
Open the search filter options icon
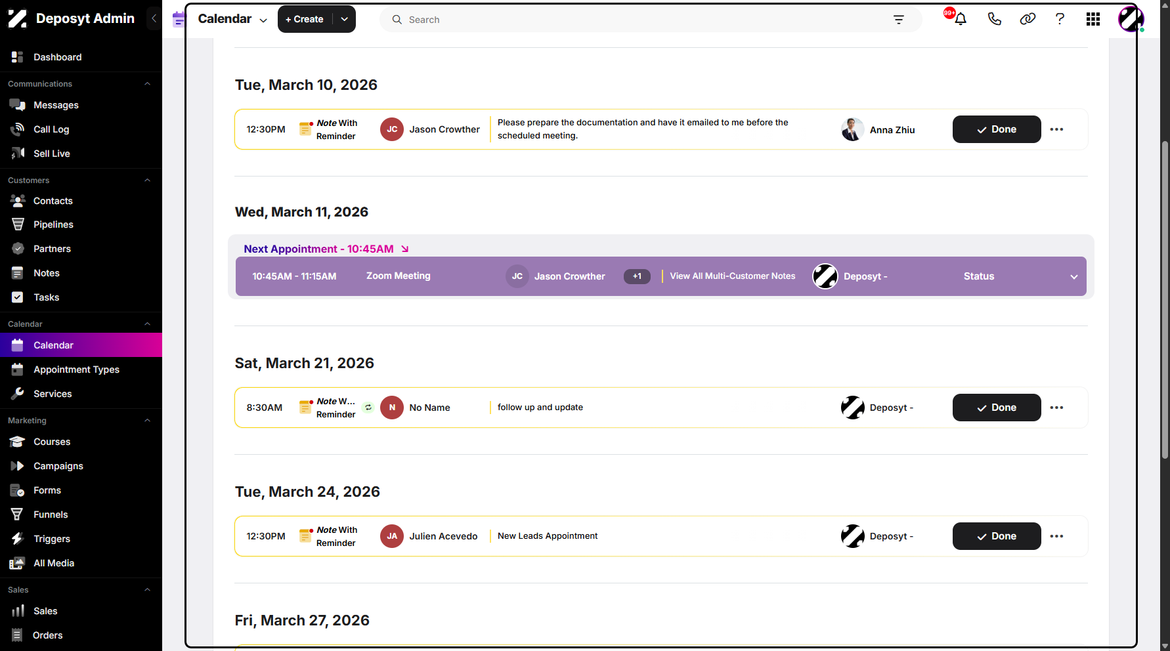899,20
